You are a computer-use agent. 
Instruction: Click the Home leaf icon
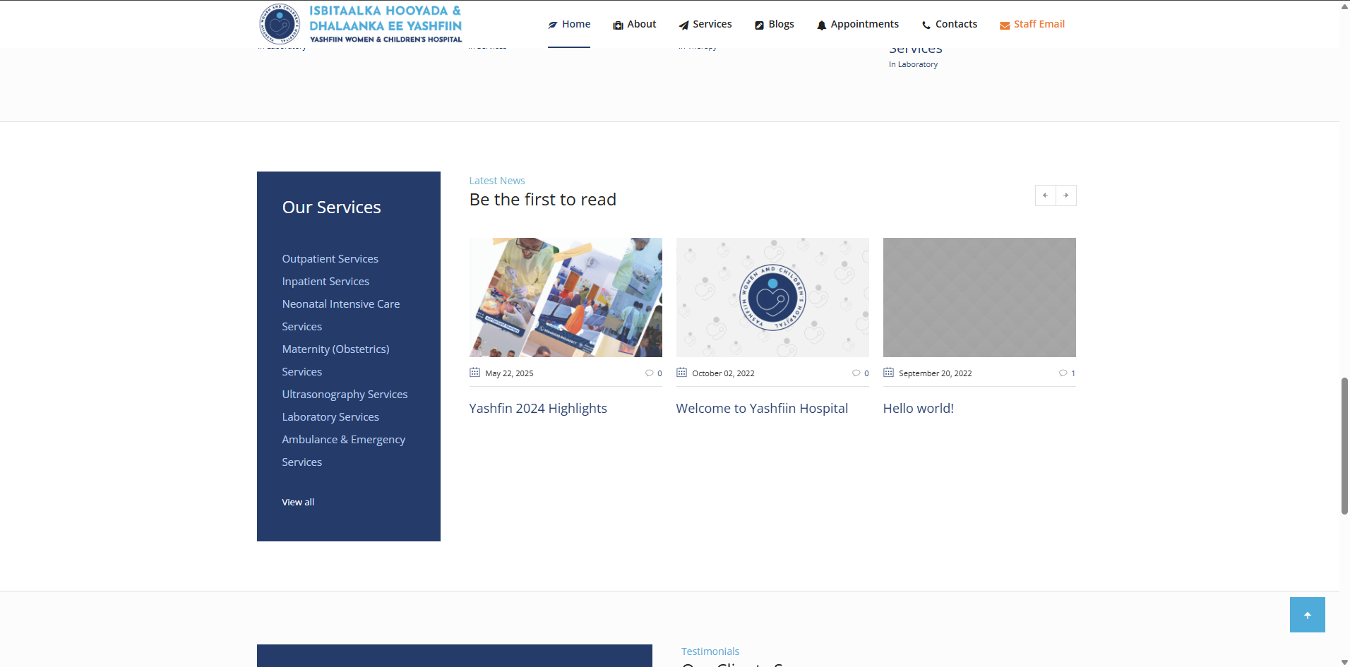[553, 25]
